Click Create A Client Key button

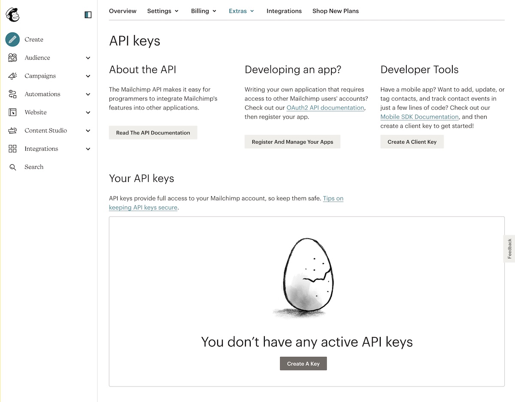point(412,142)
